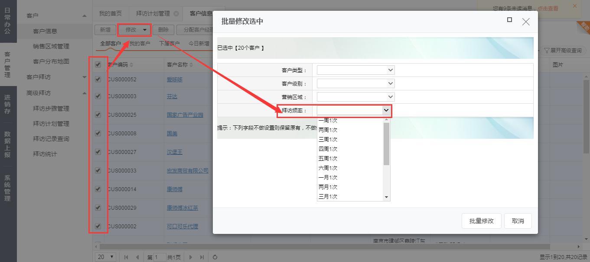Viewport: 590px width, 262px height.
Task: Switch to the 我的首页 tab
Action: (110, 13)
